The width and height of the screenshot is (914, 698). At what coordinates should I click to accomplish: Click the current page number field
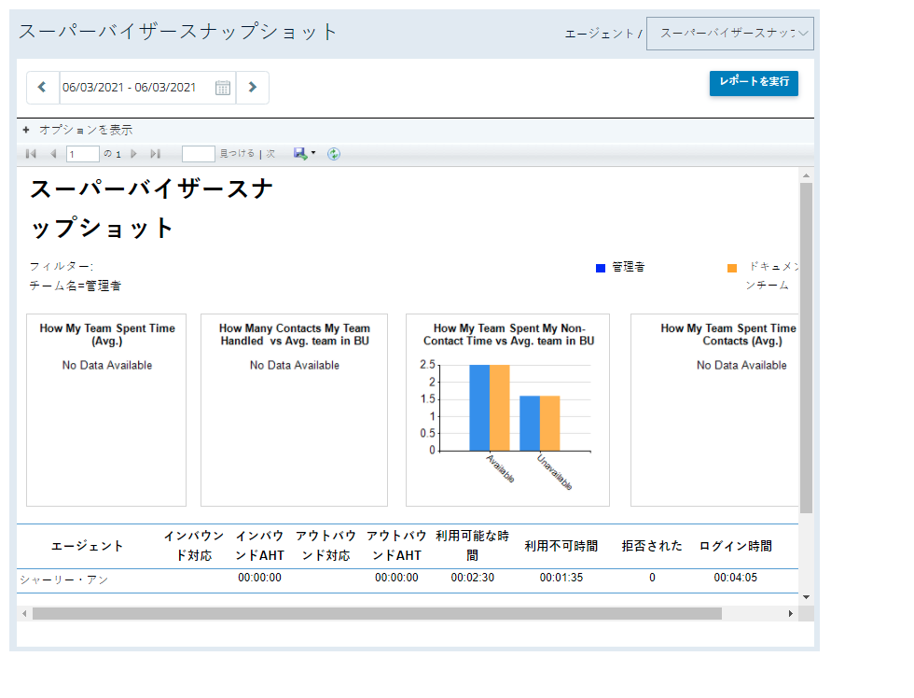pyautogui.click(x=83, y=154)
